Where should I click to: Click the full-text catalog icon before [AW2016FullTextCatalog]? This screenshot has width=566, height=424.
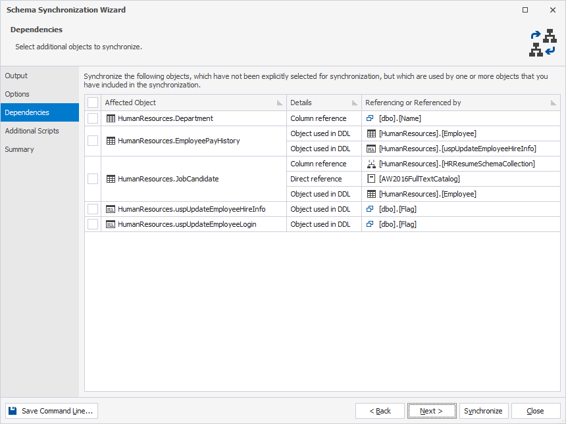pos(369,179)
